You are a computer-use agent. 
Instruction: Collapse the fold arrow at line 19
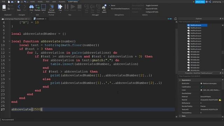[9, 79]
